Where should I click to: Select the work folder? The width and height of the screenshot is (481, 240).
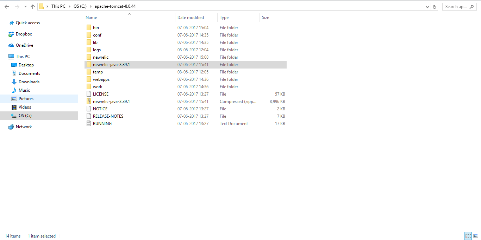pyautogui.click(x=98, y=87)
